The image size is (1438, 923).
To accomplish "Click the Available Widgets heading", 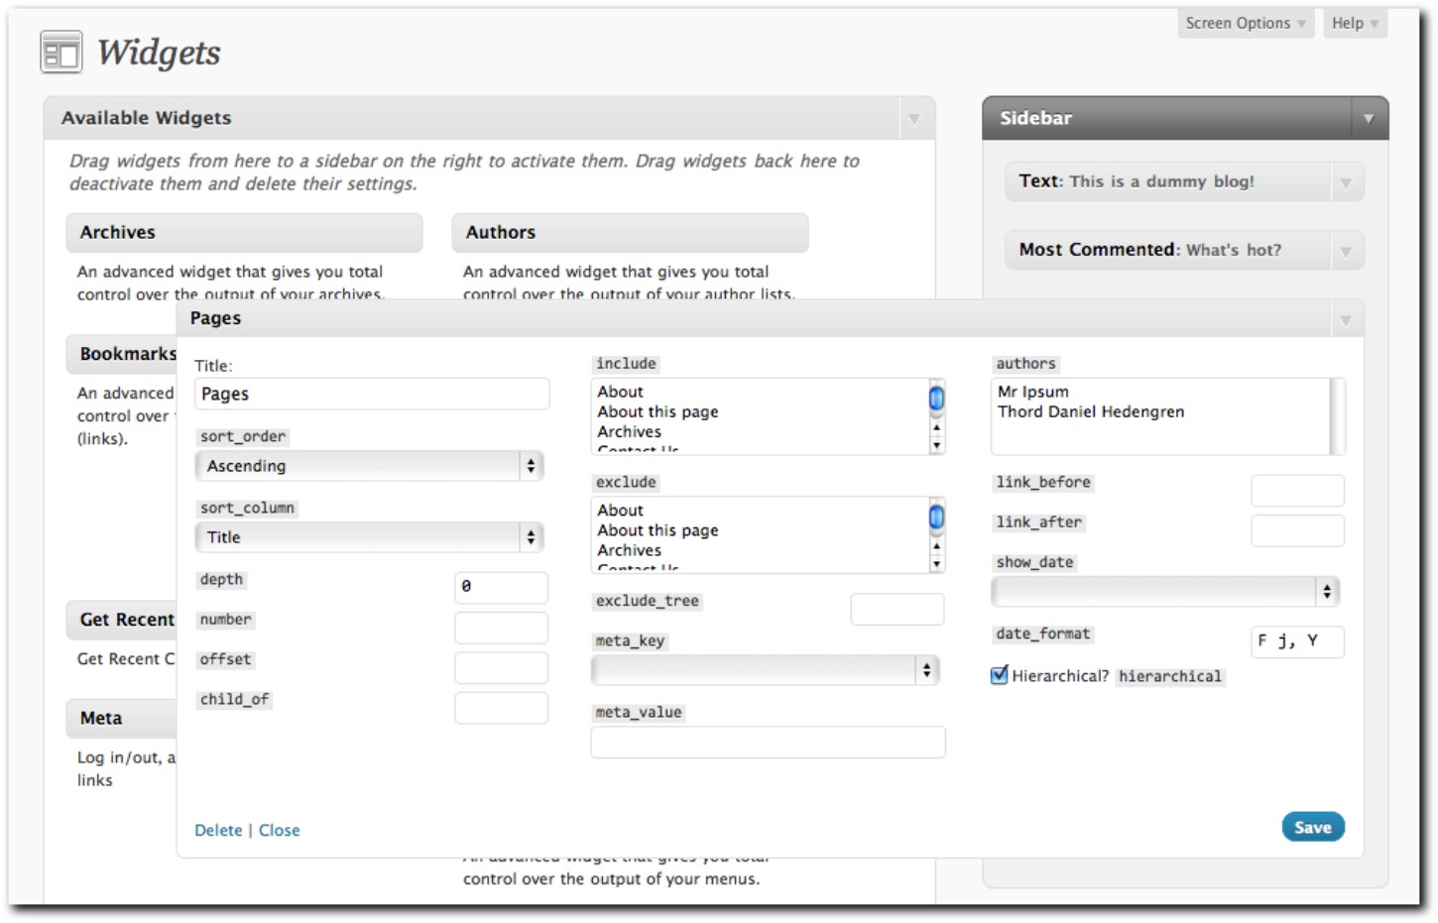I will [x=146, y=118].
